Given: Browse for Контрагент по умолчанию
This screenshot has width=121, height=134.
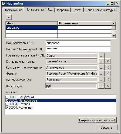Looking at the screenshot, I should tap(101, 67).
